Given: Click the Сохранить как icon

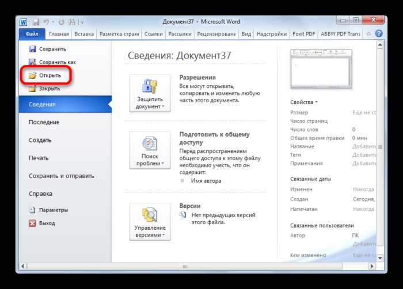Looking at the screenshot, I should (x=32, y=62).
